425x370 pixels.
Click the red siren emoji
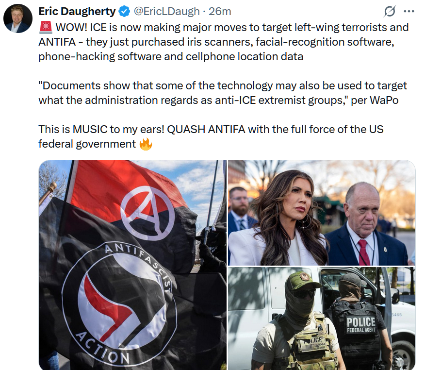tap(46, 27)
